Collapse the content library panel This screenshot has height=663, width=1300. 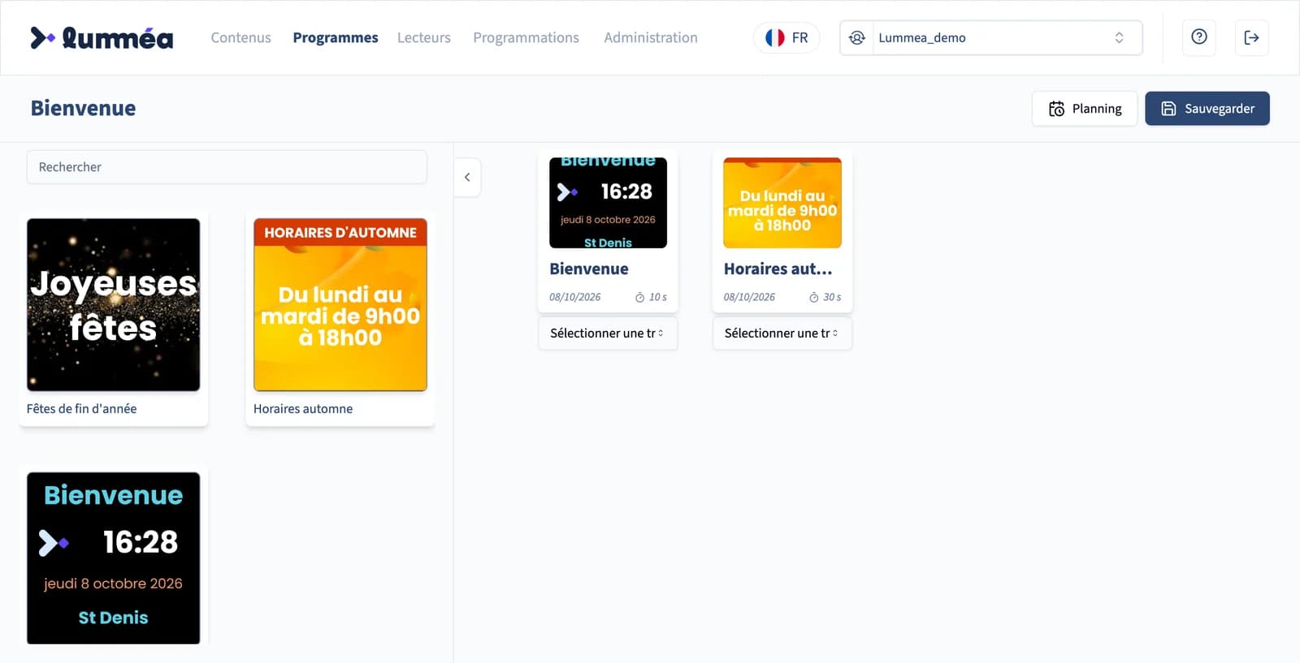click(467, 177)
